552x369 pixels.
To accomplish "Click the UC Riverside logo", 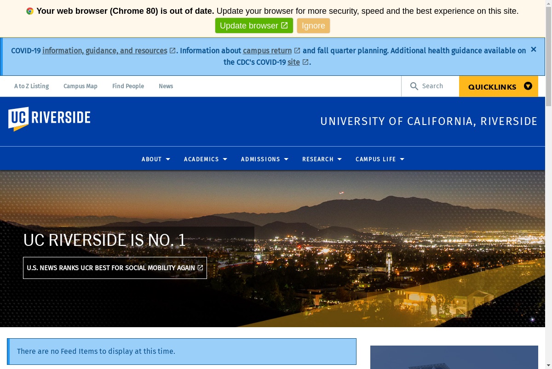I will [49, 119].
